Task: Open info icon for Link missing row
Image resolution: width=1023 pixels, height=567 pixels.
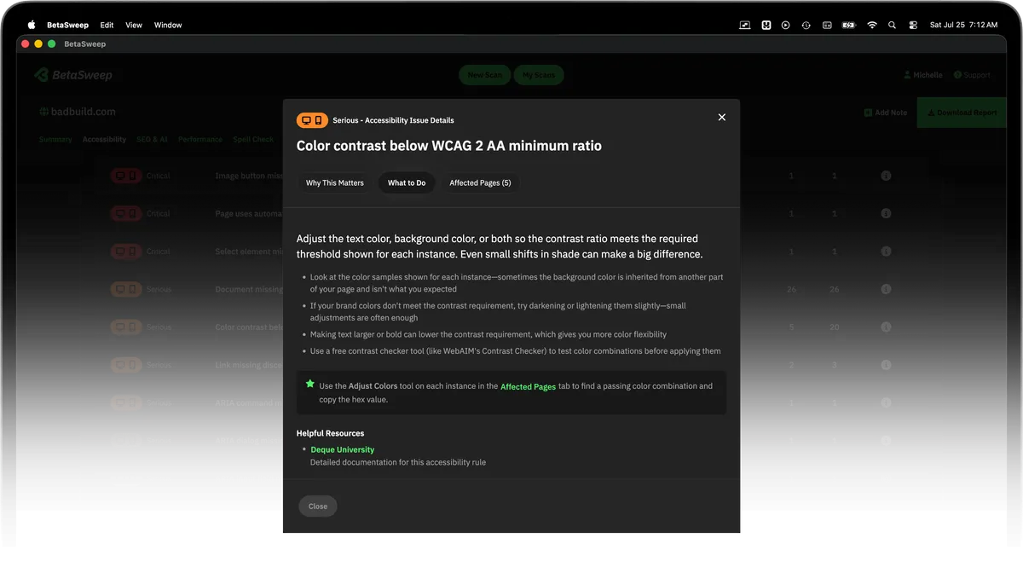Action: pyautogui.click(x=886, y=365)
